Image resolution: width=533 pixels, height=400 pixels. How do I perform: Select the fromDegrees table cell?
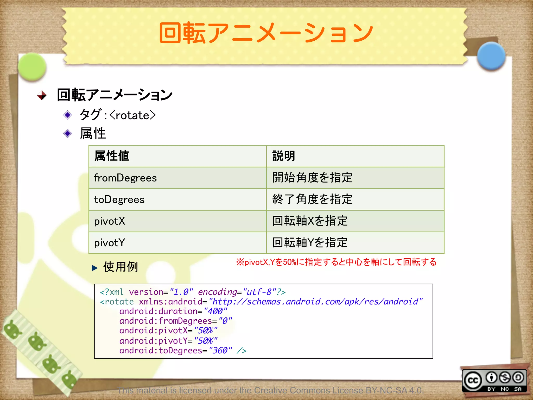(x=178, y=178)
